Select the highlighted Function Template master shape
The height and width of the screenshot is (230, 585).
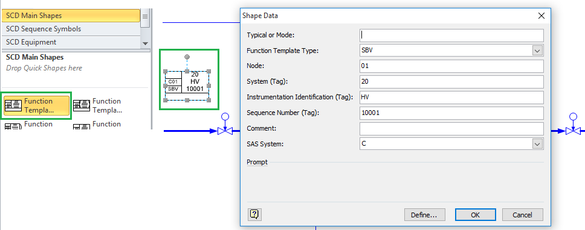click(36, 105)
